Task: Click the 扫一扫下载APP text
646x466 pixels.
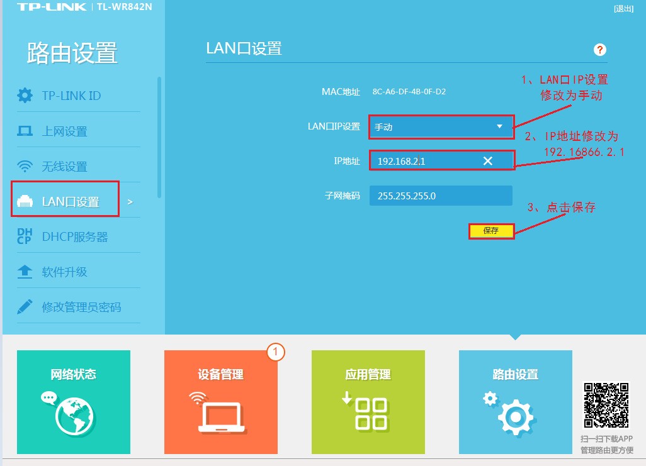Action: pyautogui.click(x=606, y=439)
